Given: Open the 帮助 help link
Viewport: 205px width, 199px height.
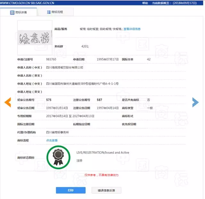Looking at the screenshot, I should coord(145,3).
